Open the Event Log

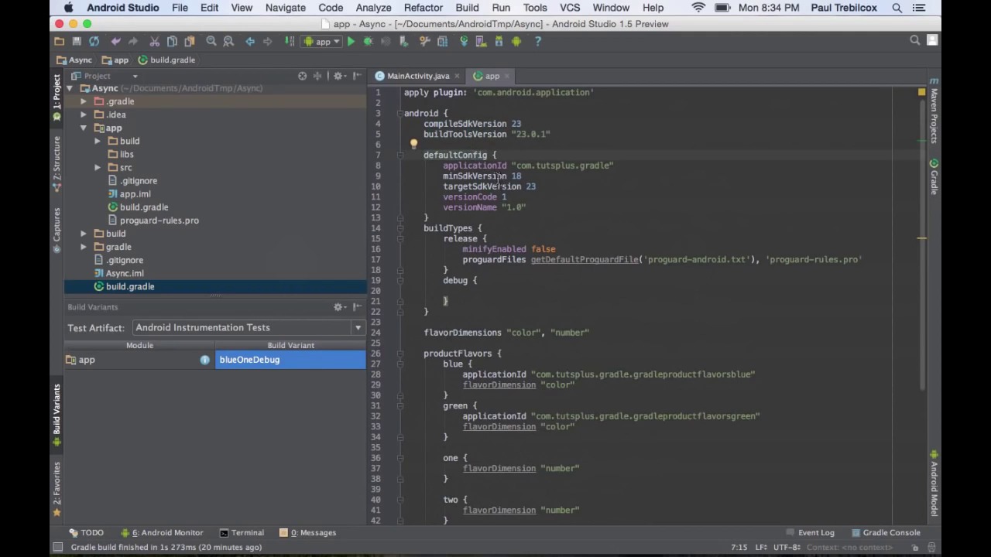click(x=810, y=532)
